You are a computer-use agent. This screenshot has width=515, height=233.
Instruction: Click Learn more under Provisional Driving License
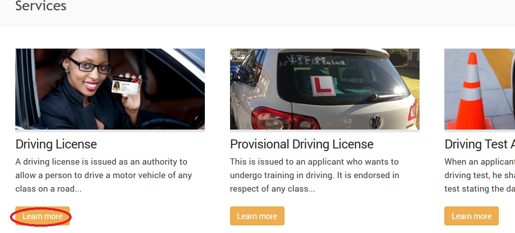coord(257,216)
